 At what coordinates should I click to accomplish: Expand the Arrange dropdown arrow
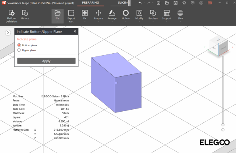coord(112,21)
